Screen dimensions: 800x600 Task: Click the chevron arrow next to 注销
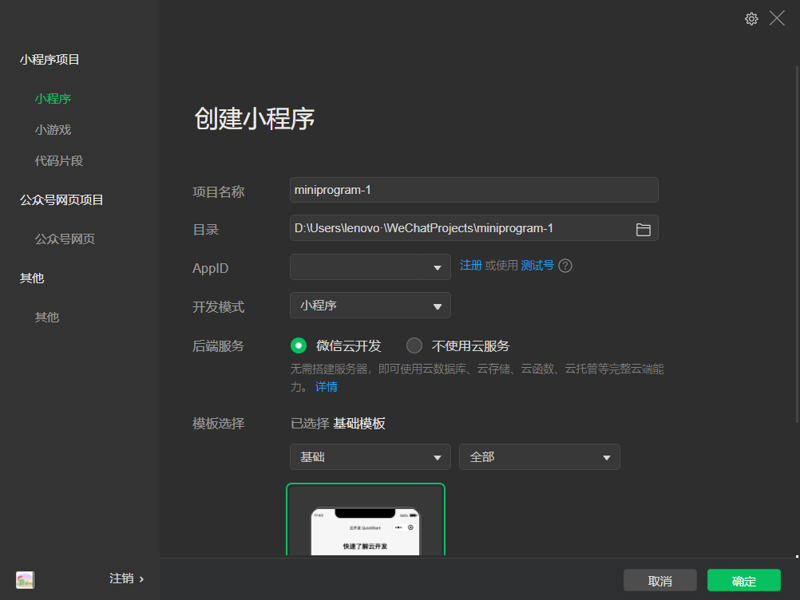[x=141, y=579]
